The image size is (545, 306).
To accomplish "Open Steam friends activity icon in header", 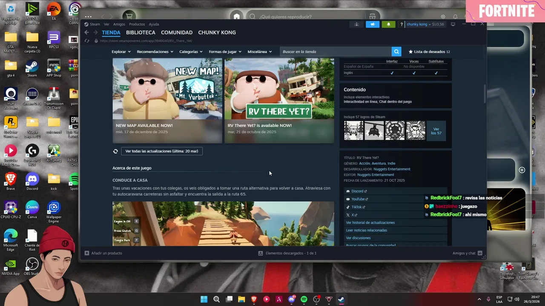I will pyautogui.click(x=357, y=24).
